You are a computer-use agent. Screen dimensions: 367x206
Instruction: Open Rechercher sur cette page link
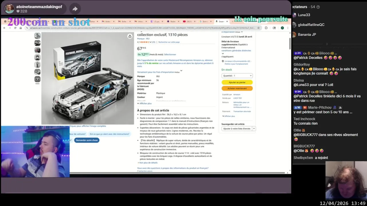[169, 42]
